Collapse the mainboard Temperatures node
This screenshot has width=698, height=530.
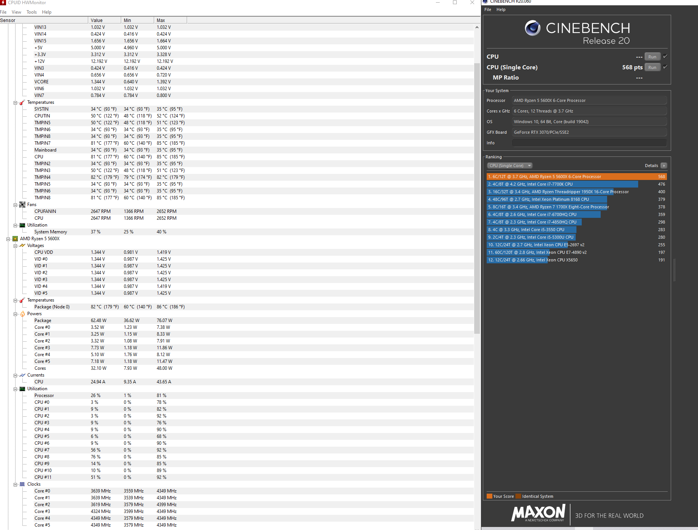[x=16, y=103]
